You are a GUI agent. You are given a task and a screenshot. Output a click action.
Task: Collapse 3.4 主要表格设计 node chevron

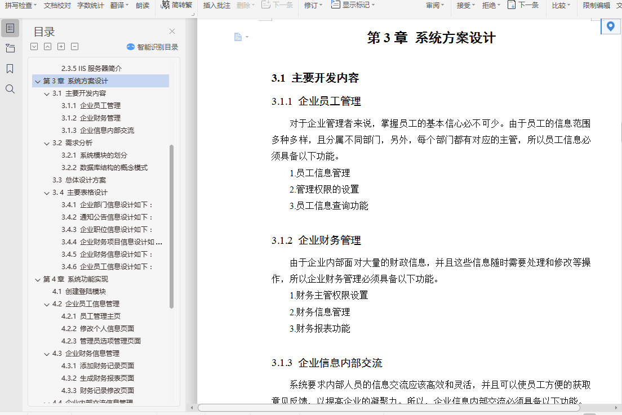point(47,193)
